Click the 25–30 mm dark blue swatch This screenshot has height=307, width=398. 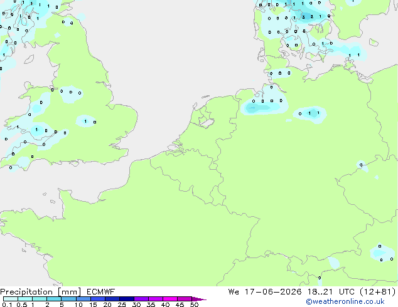pyautogui.click(x=126, y=299)
